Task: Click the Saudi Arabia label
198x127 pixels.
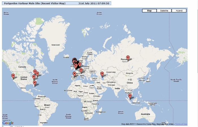Action: point(99,88)
